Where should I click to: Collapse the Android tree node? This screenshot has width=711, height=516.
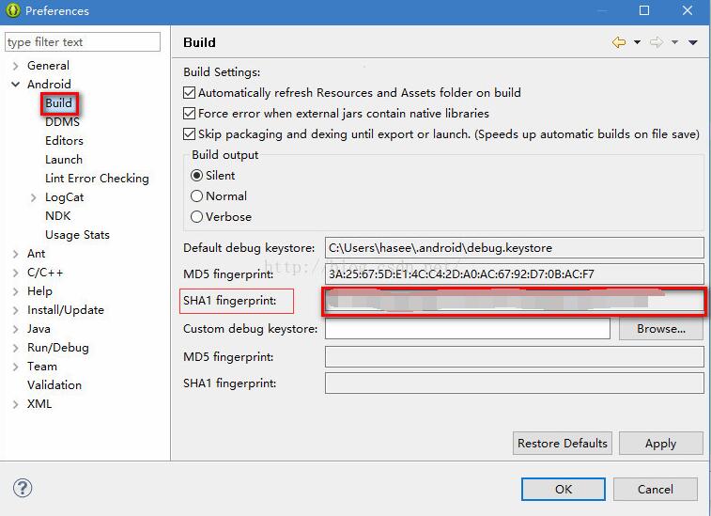pyautogui.click(x=16, y=85)
